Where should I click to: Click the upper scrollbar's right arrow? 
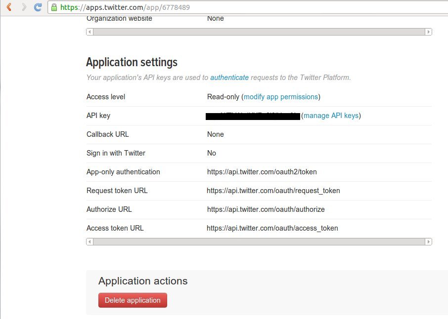pyautogui.click(x=428, y=32)
